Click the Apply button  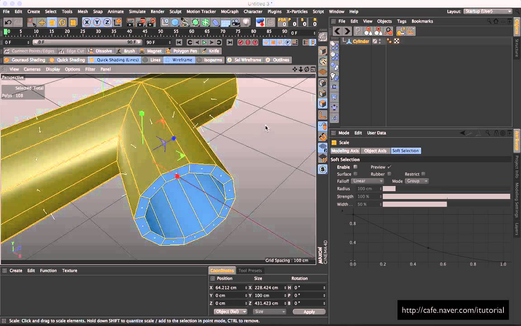(309, 312)
